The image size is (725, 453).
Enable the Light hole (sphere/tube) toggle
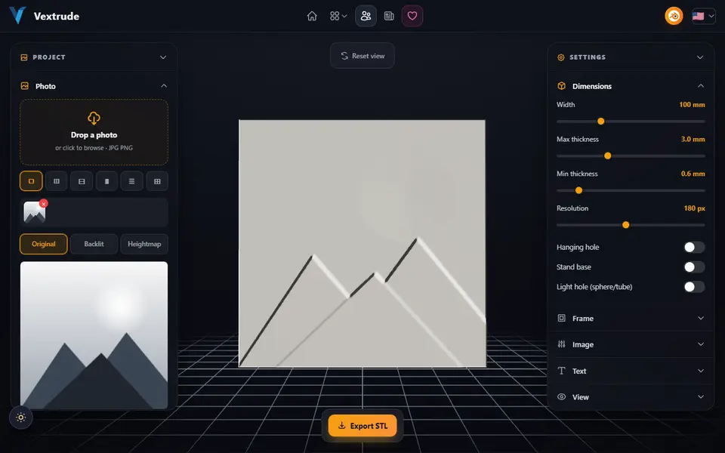694,287
